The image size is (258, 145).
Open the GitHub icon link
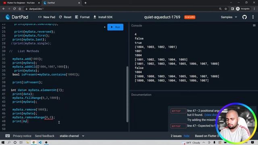[x=244, y=17]
